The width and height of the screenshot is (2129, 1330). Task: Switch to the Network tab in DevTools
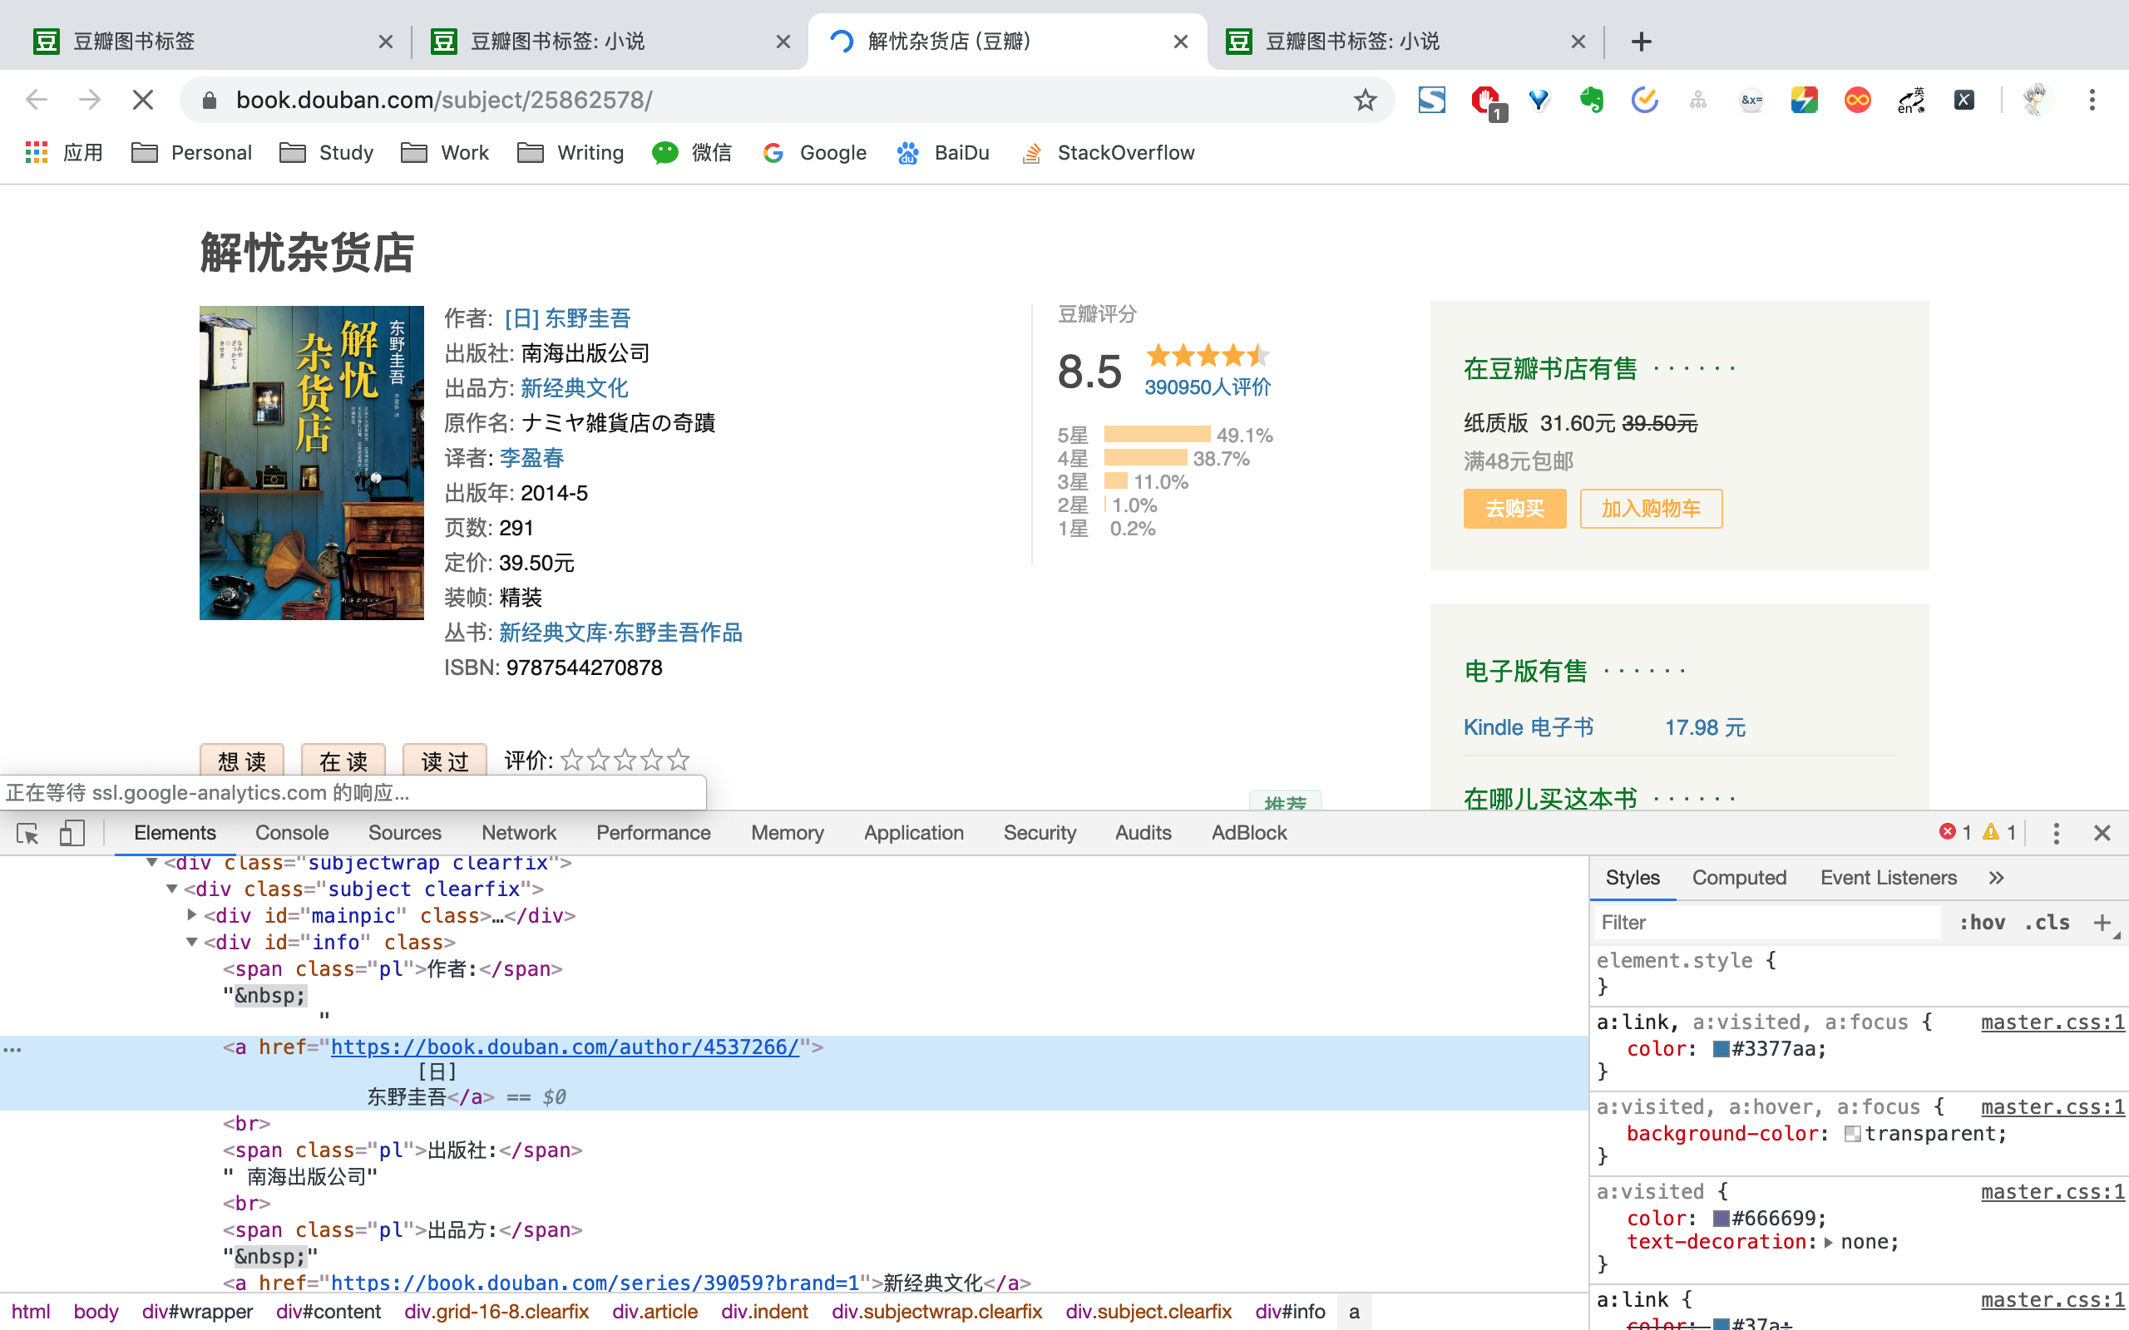pos(518,832)
